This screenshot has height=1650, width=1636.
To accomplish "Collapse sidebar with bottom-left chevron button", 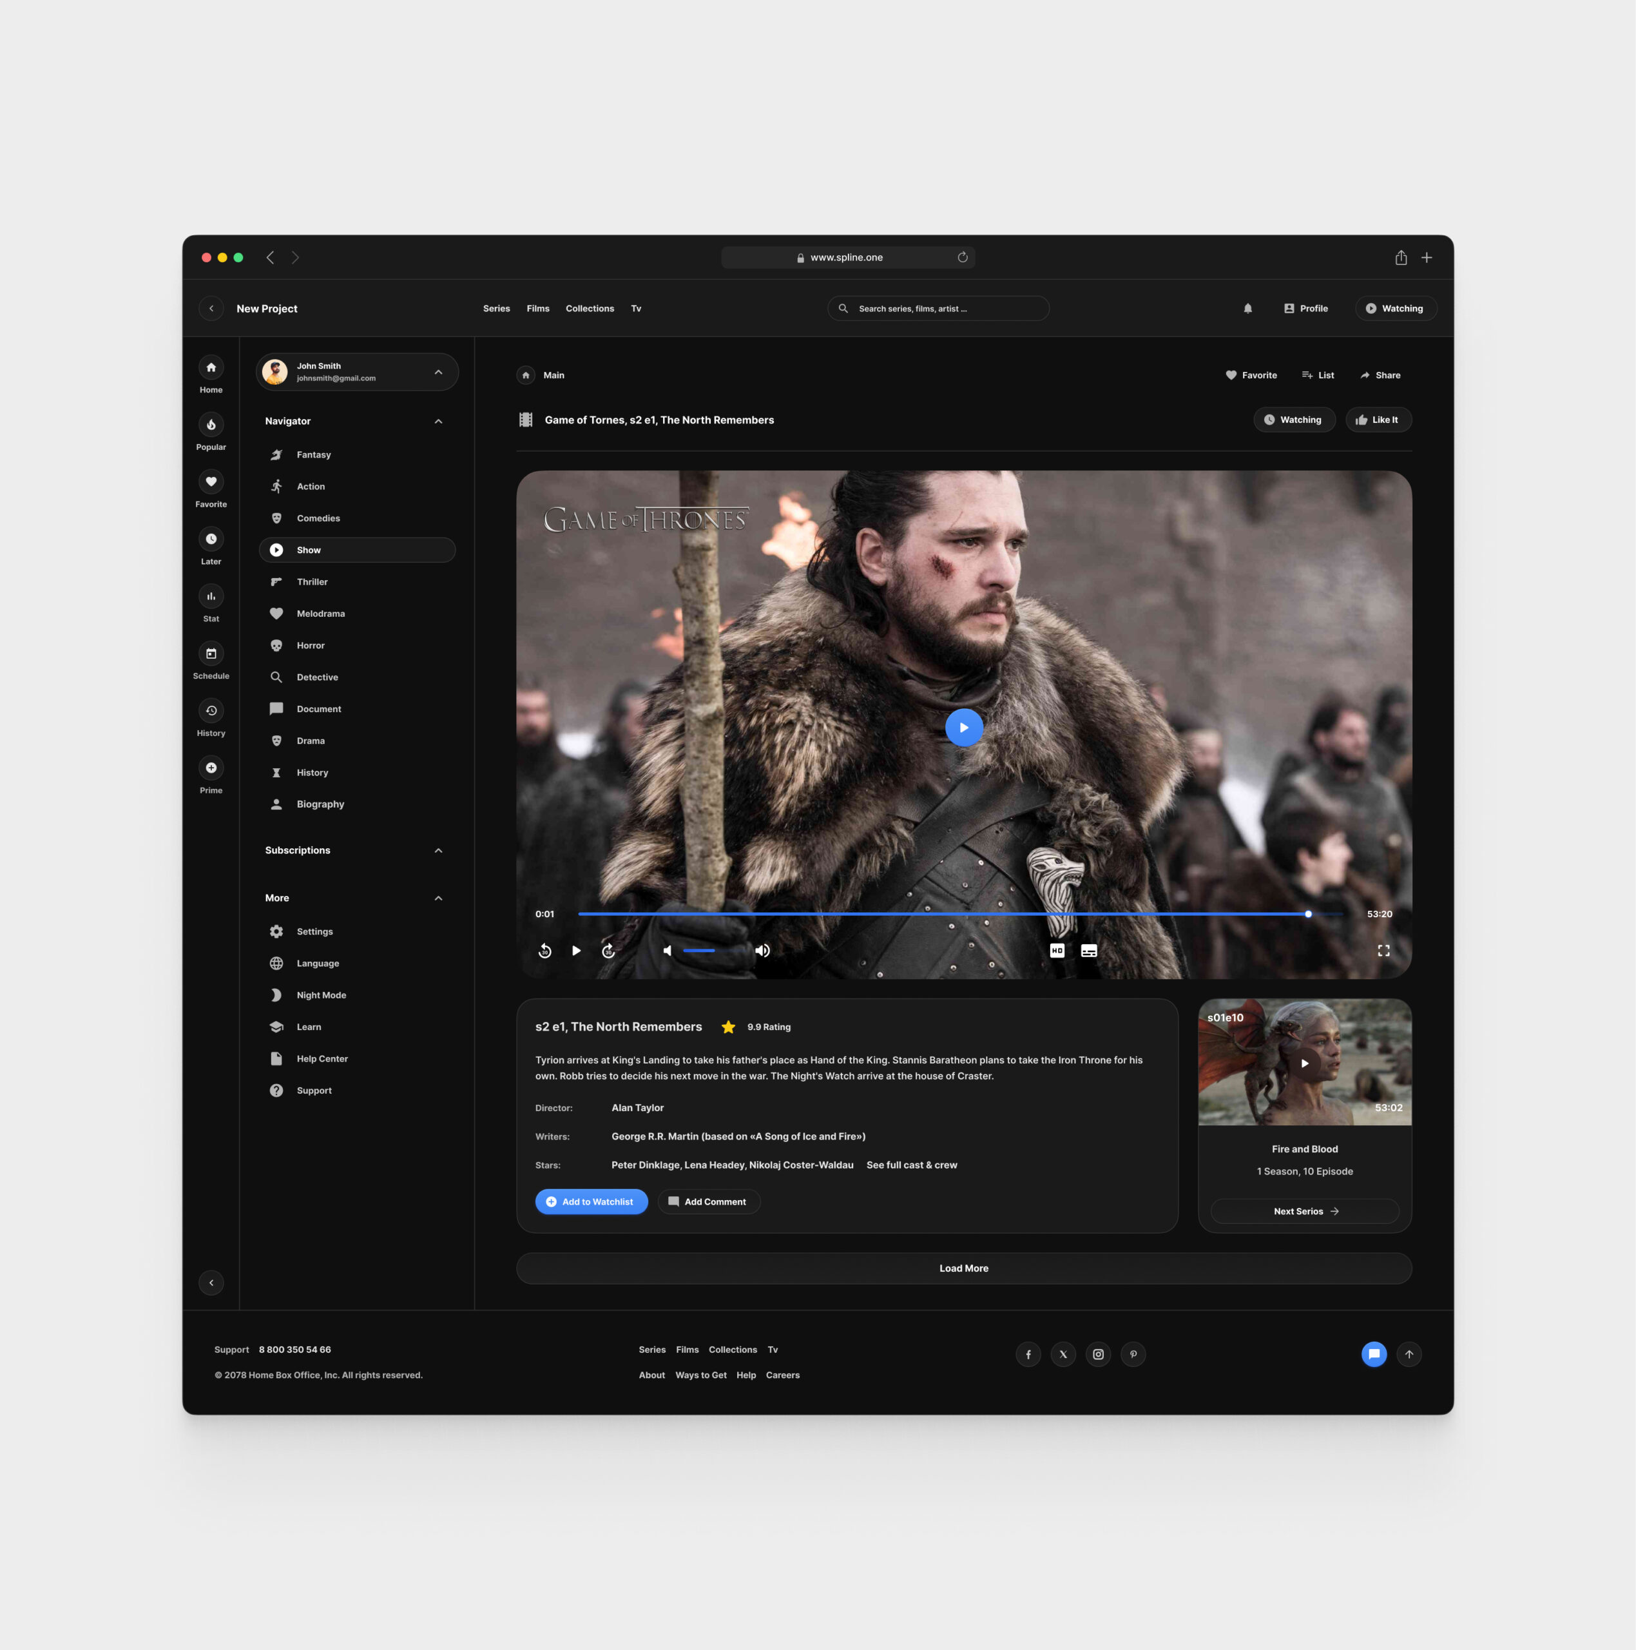I will click(x=211, y=1283).
